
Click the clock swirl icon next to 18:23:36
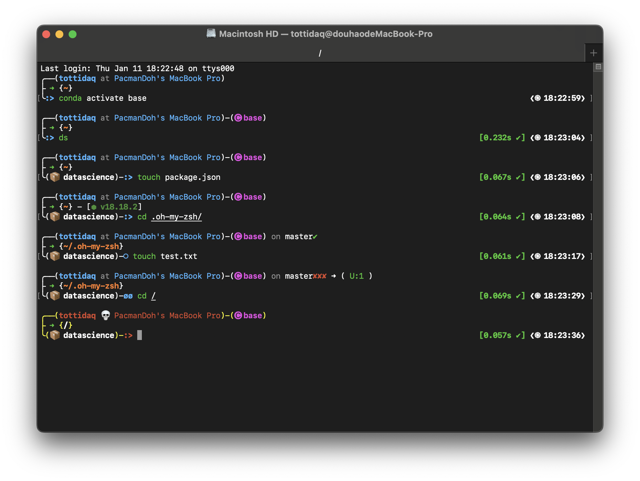tap(538, 335)
